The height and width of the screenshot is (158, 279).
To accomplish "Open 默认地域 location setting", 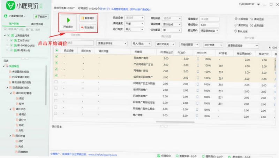I will 241,31.
